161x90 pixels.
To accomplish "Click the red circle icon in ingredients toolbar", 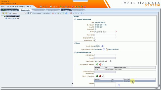I will [71, 13].
